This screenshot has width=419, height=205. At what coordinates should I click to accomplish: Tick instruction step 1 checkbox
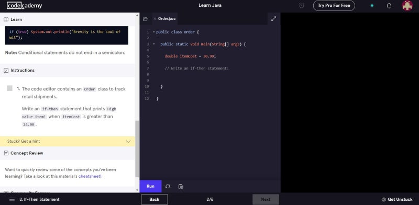9,88
